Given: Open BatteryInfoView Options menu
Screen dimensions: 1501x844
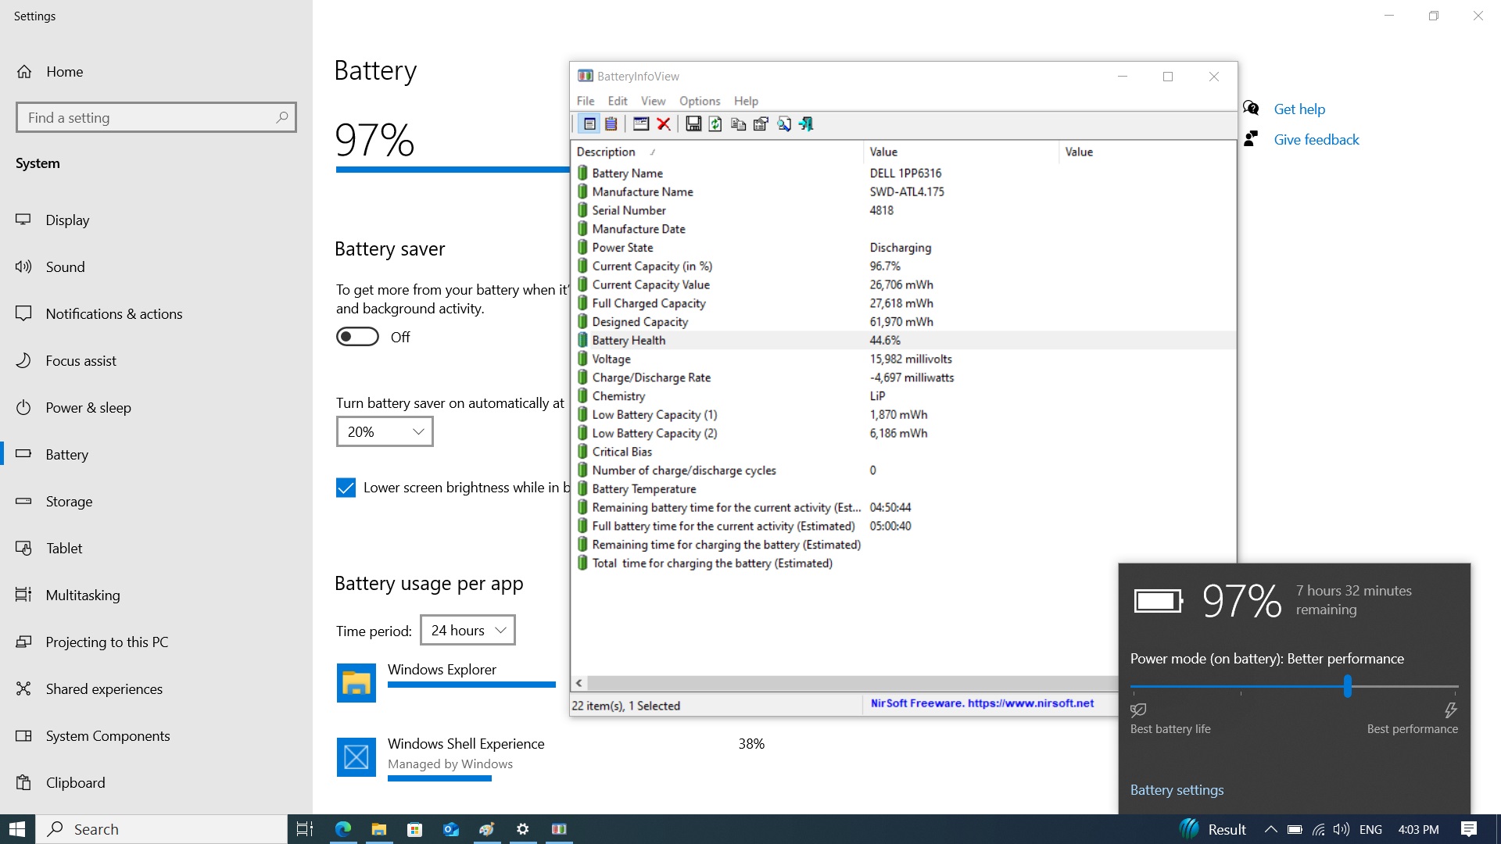Looking at the screenshot, I should coord(700,101).
